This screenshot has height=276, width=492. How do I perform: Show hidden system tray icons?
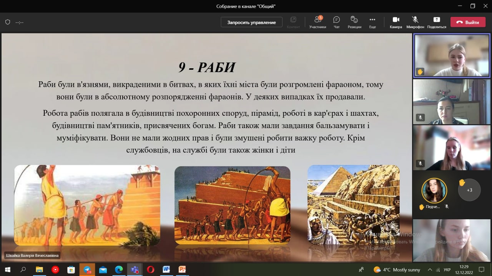430,270
